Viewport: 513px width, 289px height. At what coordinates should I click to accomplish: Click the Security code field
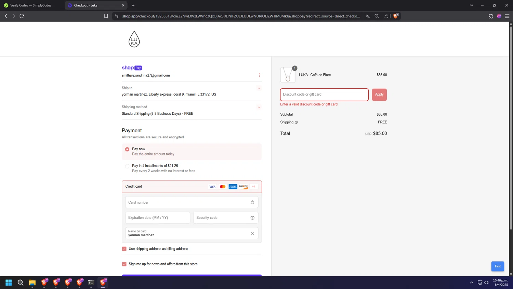click(x=226, y=218)
